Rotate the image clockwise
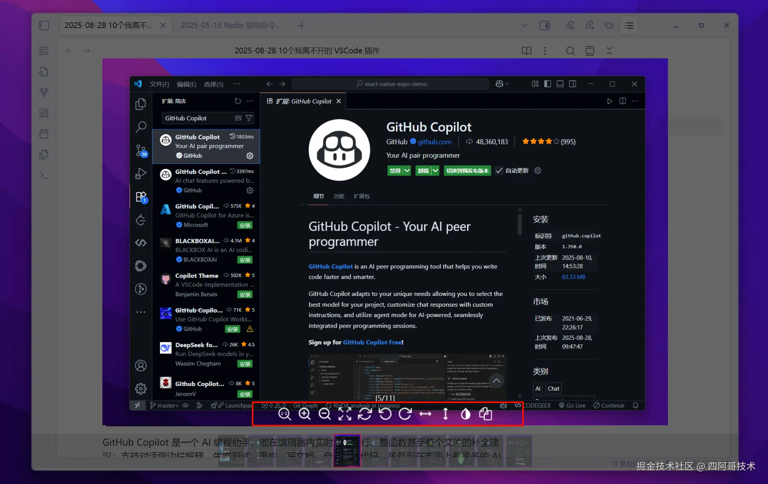 coord(405,414)
